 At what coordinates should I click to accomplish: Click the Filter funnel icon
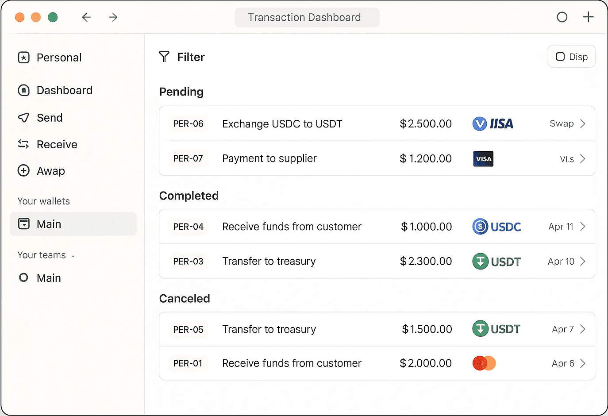[x=164, y=57]
